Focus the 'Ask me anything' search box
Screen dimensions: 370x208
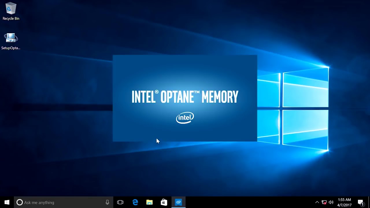pyautogui.click(x=63, y=202)
